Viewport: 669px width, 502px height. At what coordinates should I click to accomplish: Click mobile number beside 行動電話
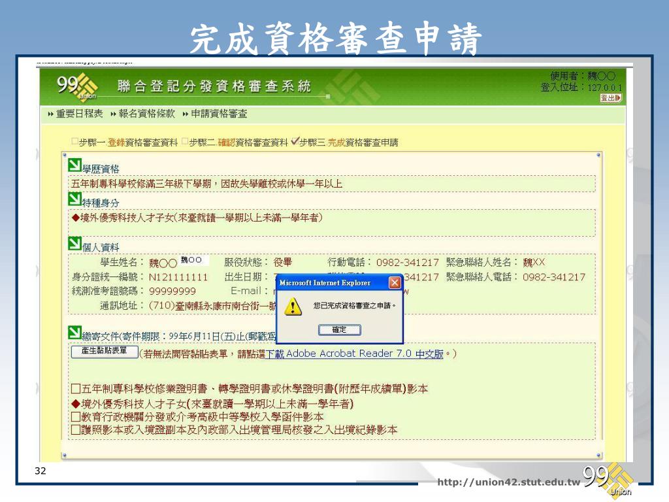[x=408, y=262]
